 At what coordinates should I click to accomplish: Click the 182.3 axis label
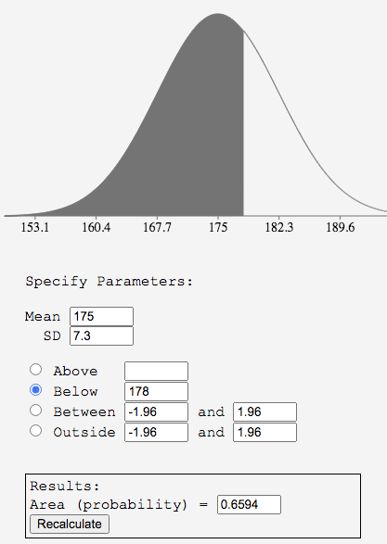point(279,228)
